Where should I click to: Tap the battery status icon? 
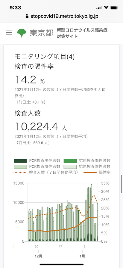coord(113,8)
